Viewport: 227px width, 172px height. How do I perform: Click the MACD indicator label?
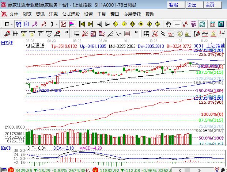tap(6, 148)
